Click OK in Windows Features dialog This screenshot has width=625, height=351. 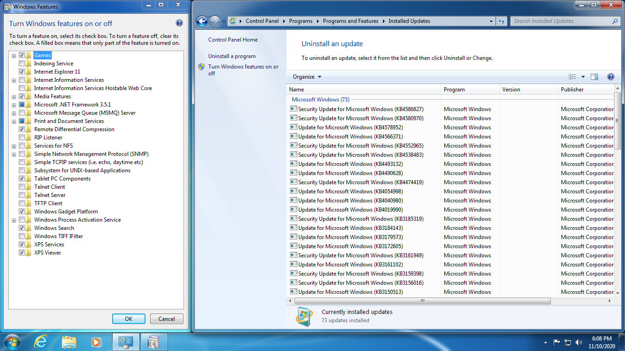129,319
